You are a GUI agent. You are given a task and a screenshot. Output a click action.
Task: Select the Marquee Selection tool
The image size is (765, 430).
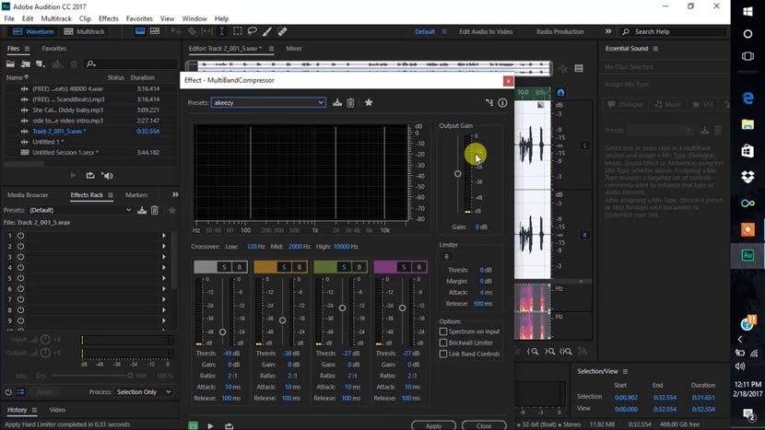[x=237, y=31]
